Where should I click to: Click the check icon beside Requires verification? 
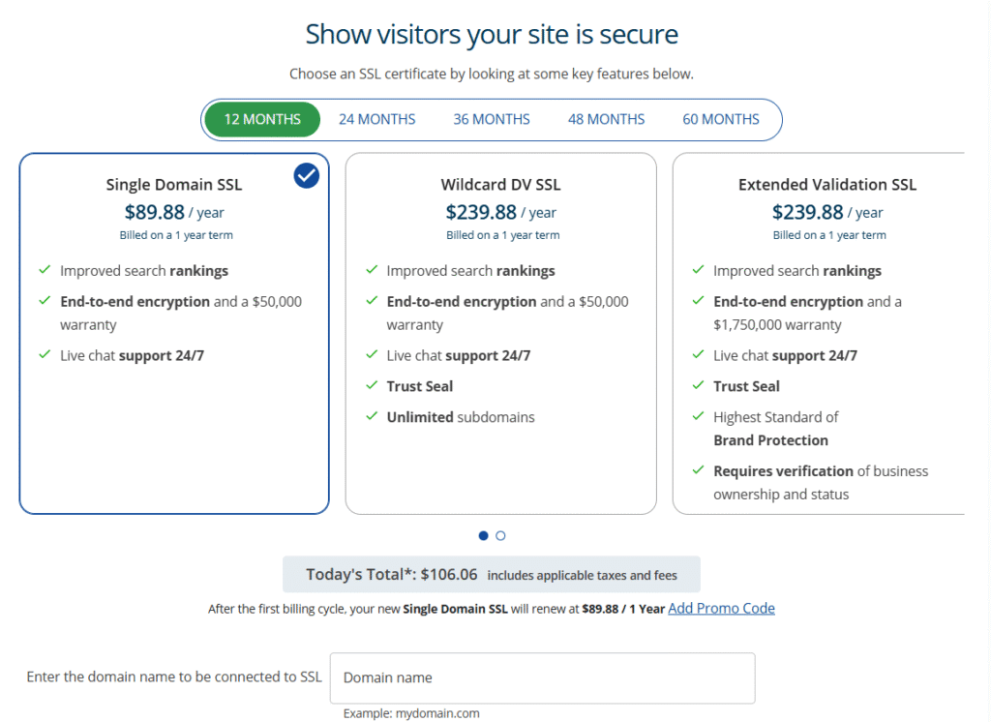[698, 470]
